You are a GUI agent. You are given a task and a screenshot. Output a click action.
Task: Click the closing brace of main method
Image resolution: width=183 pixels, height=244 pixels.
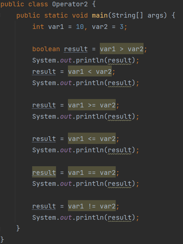point(18,228)
